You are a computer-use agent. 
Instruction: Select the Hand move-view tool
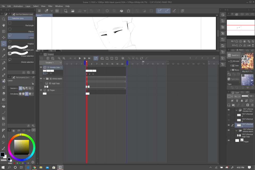pos(4,25)
